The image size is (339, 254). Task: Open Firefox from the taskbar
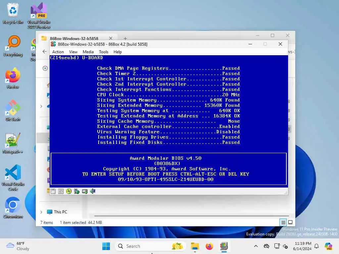pyautogui.click(x=209, y=246)
